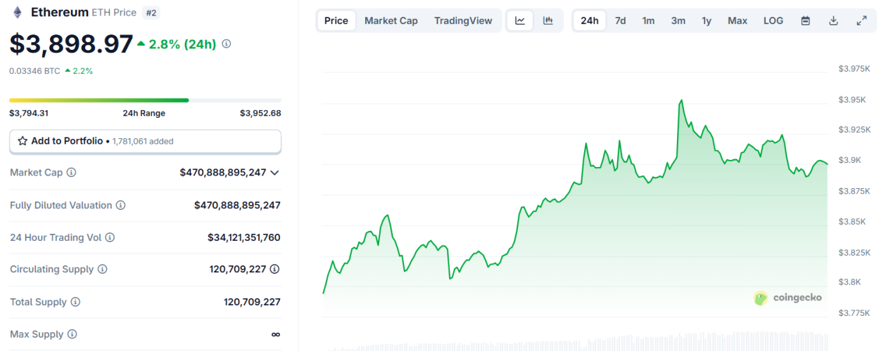Toggle LOG scale on chart
The height and width of the screenshot is (351, 879).
click(x=773, y=21)
